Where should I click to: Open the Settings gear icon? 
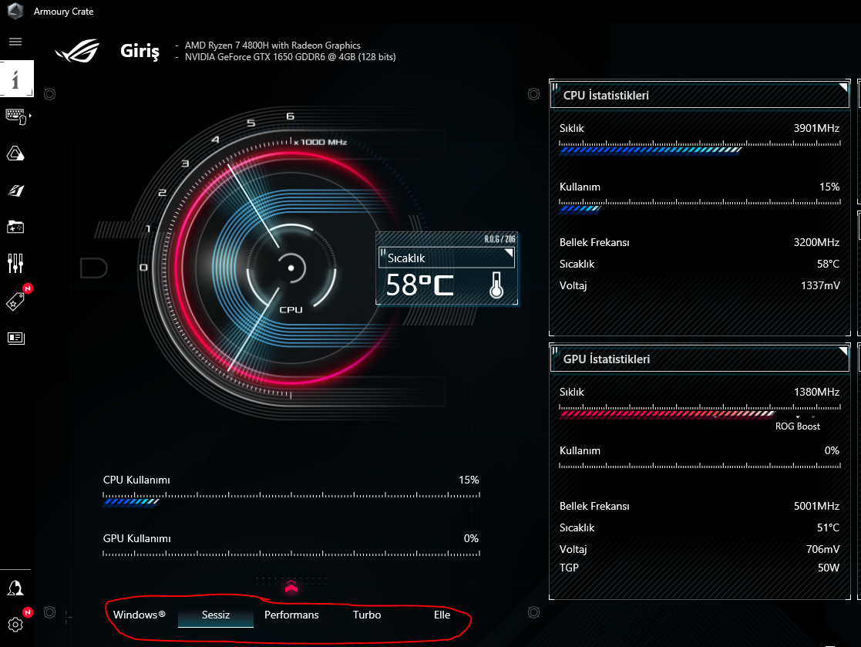[x=15, y=625]
